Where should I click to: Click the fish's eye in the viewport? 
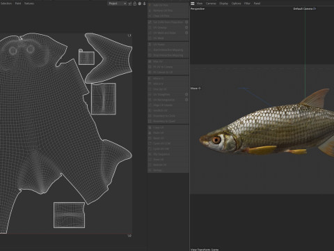pos(216,140)
